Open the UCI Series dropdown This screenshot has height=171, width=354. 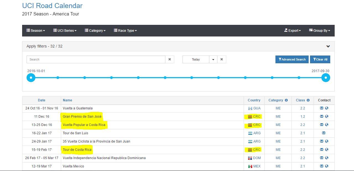(65, 31)
